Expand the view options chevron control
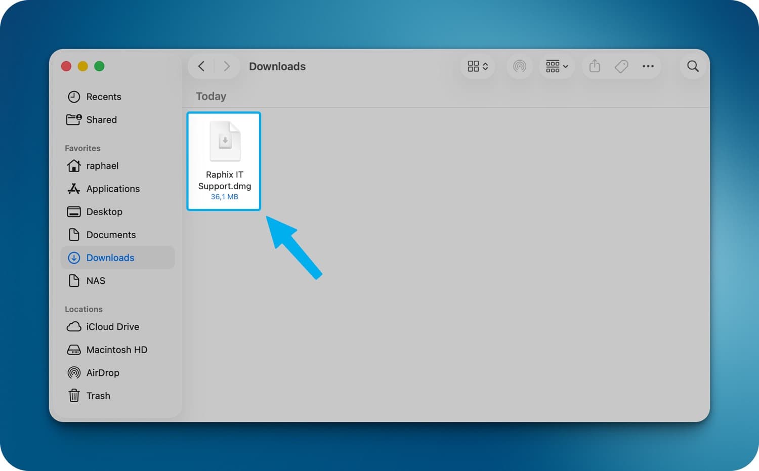The height and width of the screenshot is (471, 759). coord(485,66)
